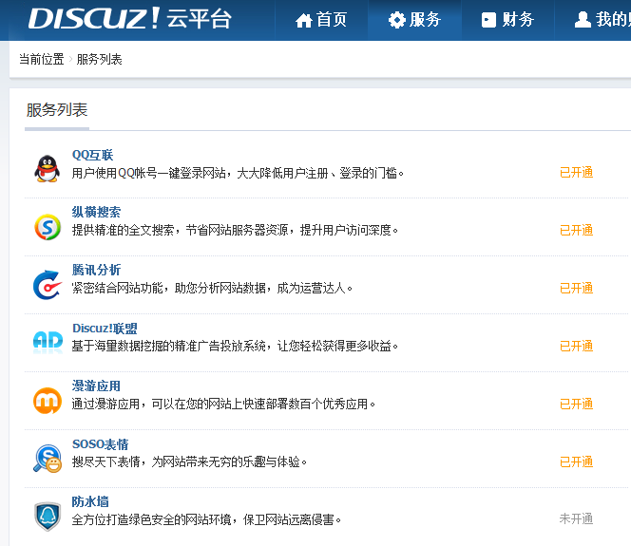The height and width of the screenshot is (546, 631).
Task: Click the description starting 提供精准的全文搜索
Action: (x=235, y=231)
